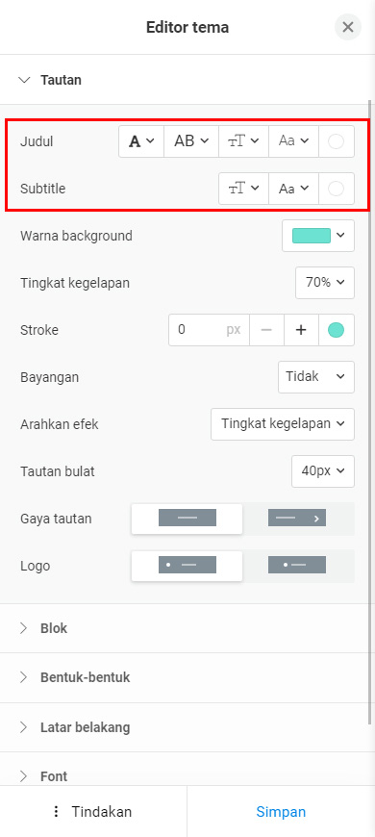
Task: Open the Judul bold font weight option
Action: tap(141, 141)
